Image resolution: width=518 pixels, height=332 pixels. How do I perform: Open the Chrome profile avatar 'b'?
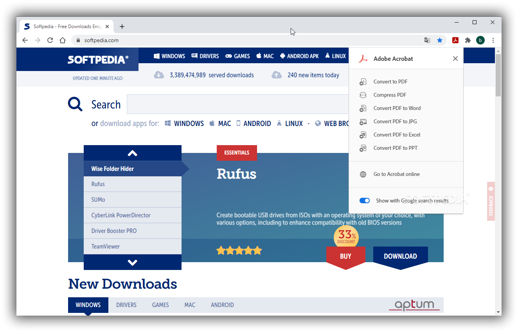tap(480, 40)
